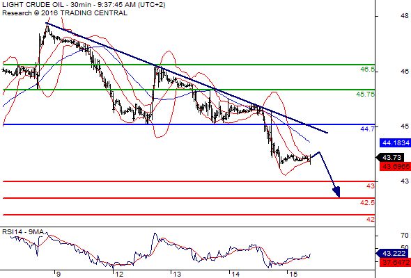This screenshot has width=411, height=278.
Task: Click the RSI value tag 43.222
Action: point(393,253)
